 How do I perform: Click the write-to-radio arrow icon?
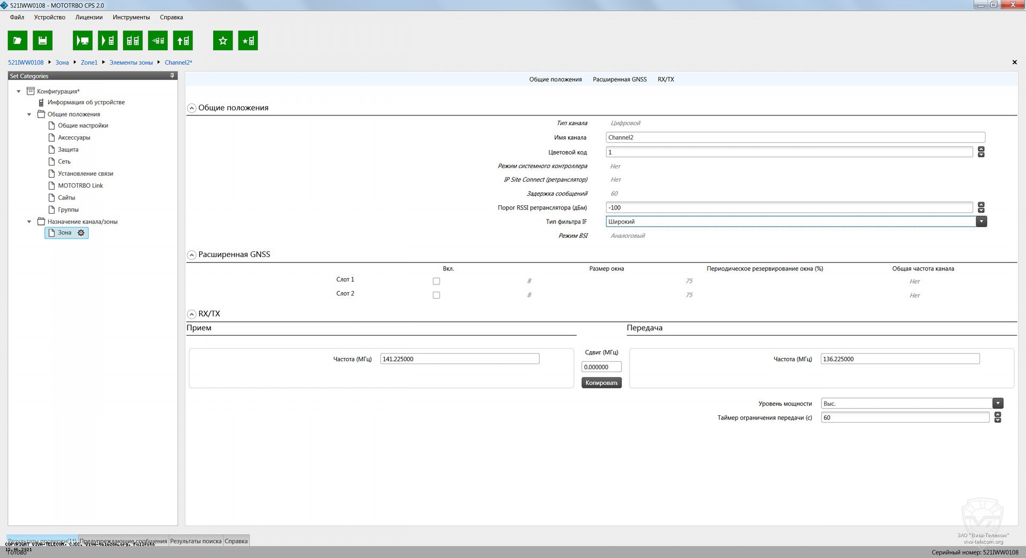(x=107, y=41)
